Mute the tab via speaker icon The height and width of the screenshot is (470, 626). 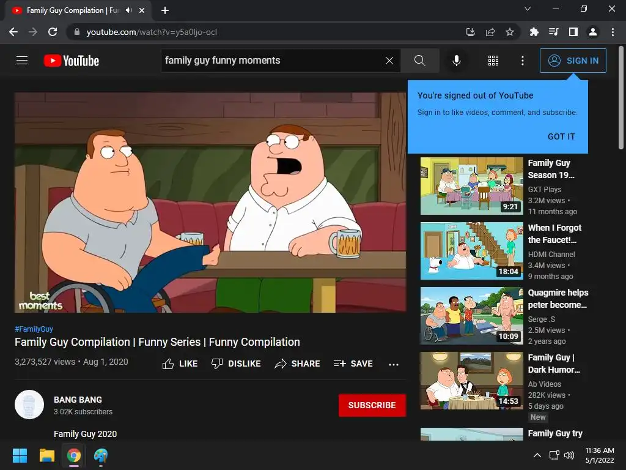(x=128, y=10)
